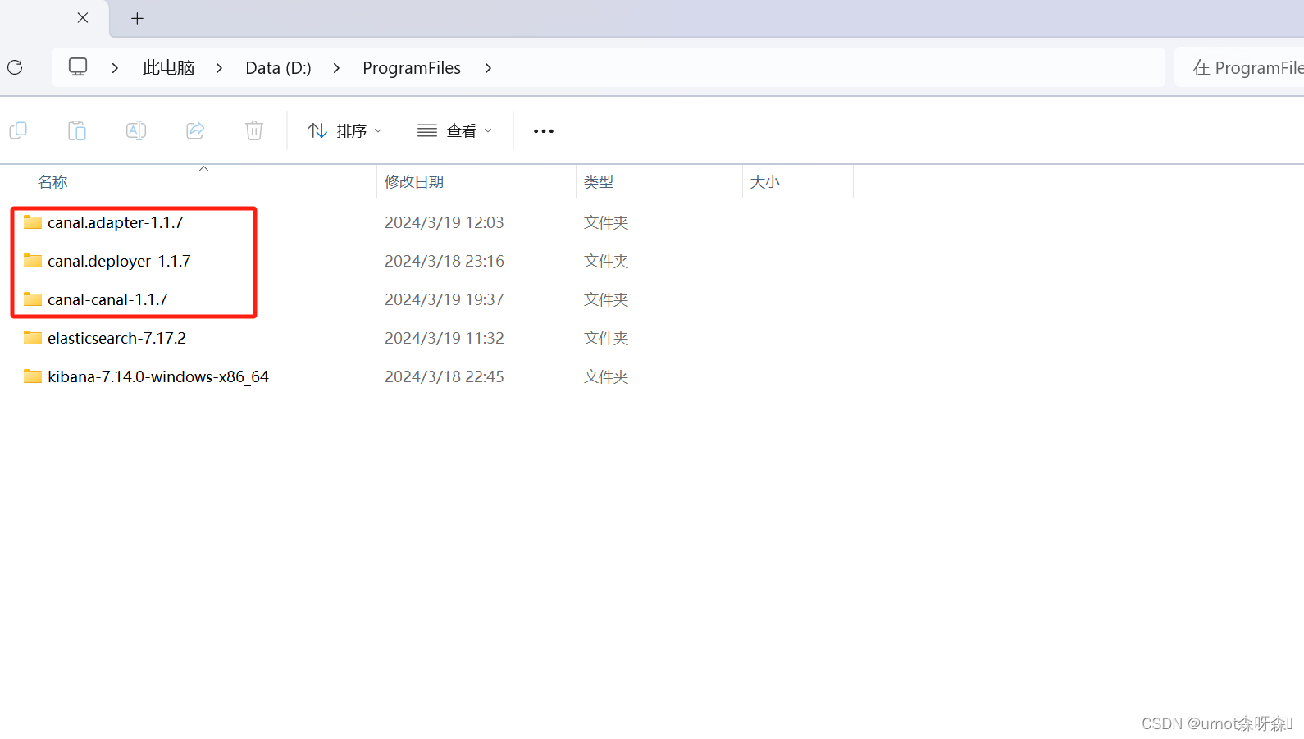The image size is (1304, 739).
Task: Select the elasticsearch-7.17.2 folder icon
Action: click(33, 338)
